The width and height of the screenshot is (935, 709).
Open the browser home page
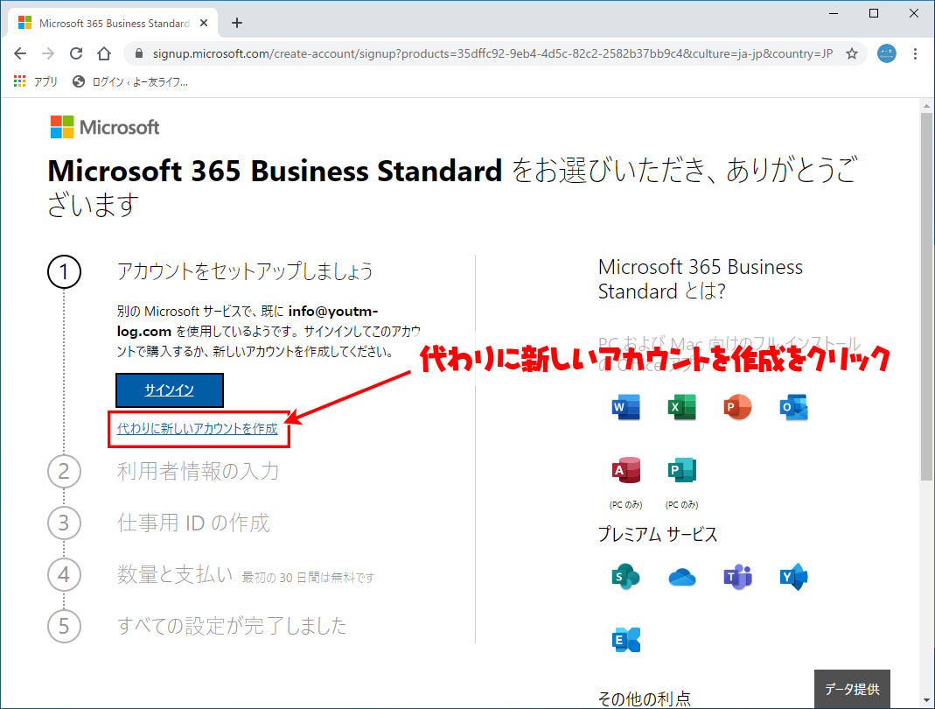tap(104, 53)
